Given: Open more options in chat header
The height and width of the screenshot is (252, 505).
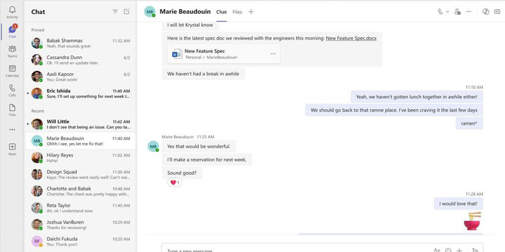Looking at the screenshot, I should [x=469, y=12].
